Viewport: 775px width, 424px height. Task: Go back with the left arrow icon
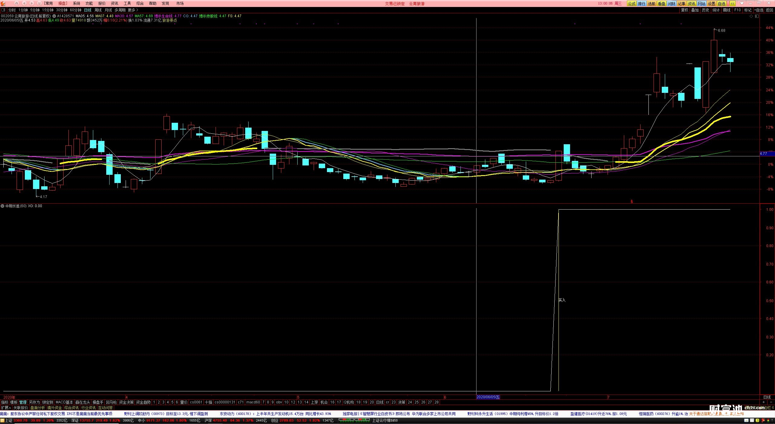click(24, 3)
